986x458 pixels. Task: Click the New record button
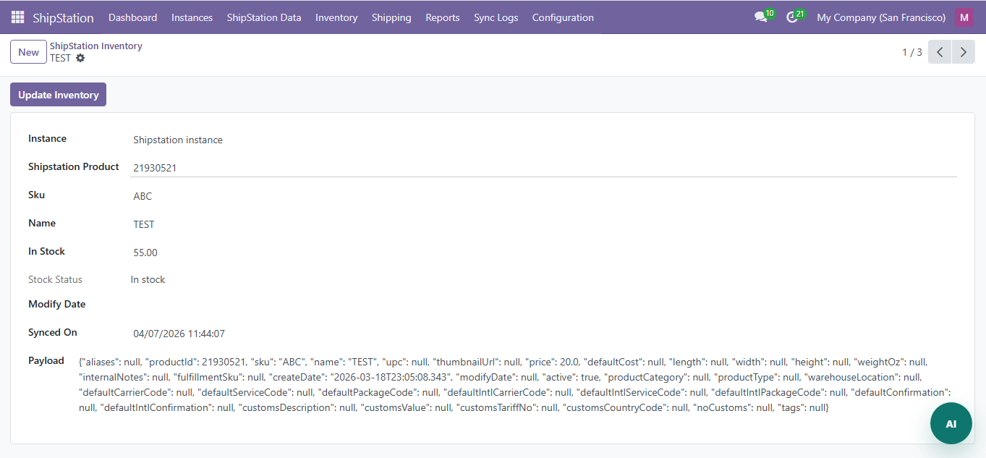coord(29,52)
